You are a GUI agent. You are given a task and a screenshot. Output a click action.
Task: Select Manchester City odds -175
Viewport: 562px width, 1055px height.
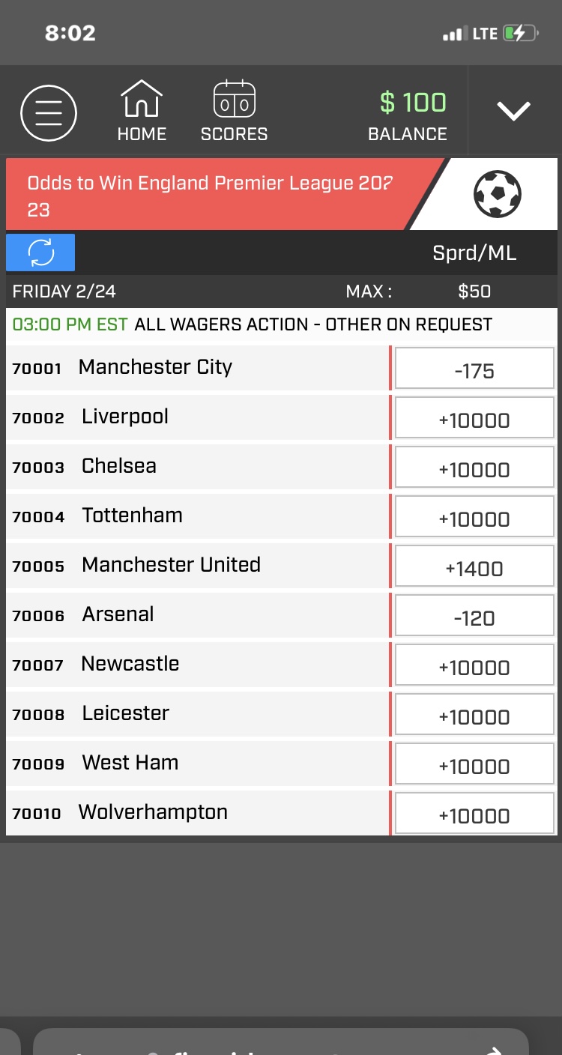[474, 371]
